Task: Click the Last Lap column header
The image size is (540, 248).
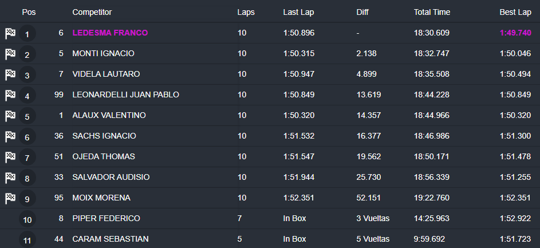Action: coord(298,12)
